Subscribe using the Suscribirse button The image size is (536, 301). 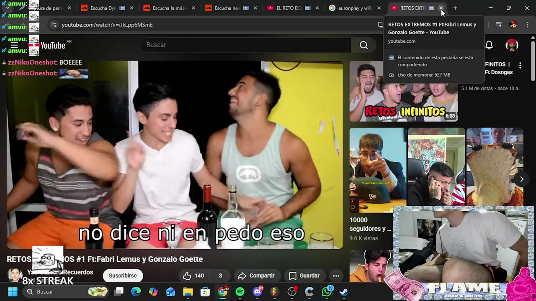[x=123, y=275]
